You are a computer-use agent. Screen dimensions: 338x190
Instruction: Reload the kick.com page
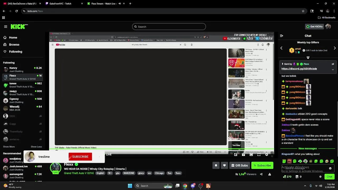point(16,11)
